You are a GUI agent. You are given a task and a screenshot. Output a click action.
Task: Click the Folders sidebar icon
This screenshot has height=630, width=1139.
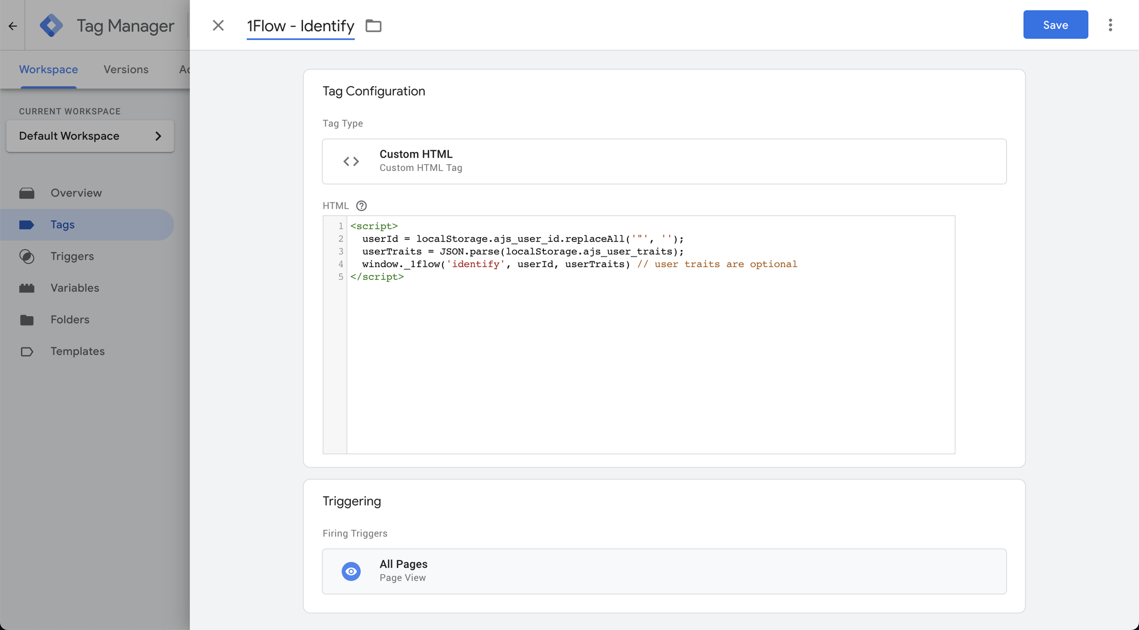(27, 320)
